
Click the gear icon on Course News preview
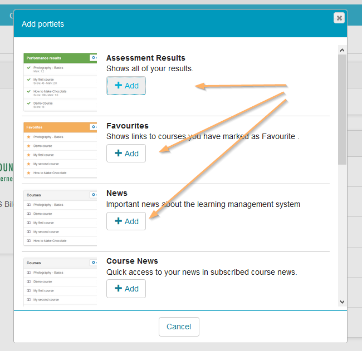pyautogui.click(x=93, y=263)
